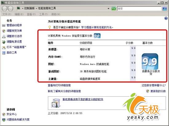The image size is (169, 126).
Task: Open the 安全中心 link
Action: click(12, 114)
